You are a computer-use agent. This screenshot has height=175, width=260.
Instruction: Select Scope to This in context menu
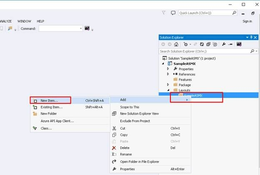(150, 107)
